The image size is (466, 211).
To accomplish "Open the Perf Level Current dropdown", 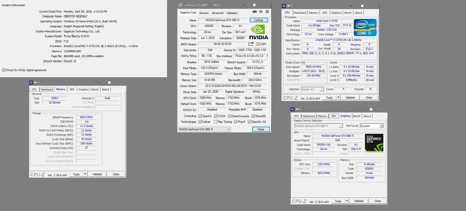I will point(372,126).
